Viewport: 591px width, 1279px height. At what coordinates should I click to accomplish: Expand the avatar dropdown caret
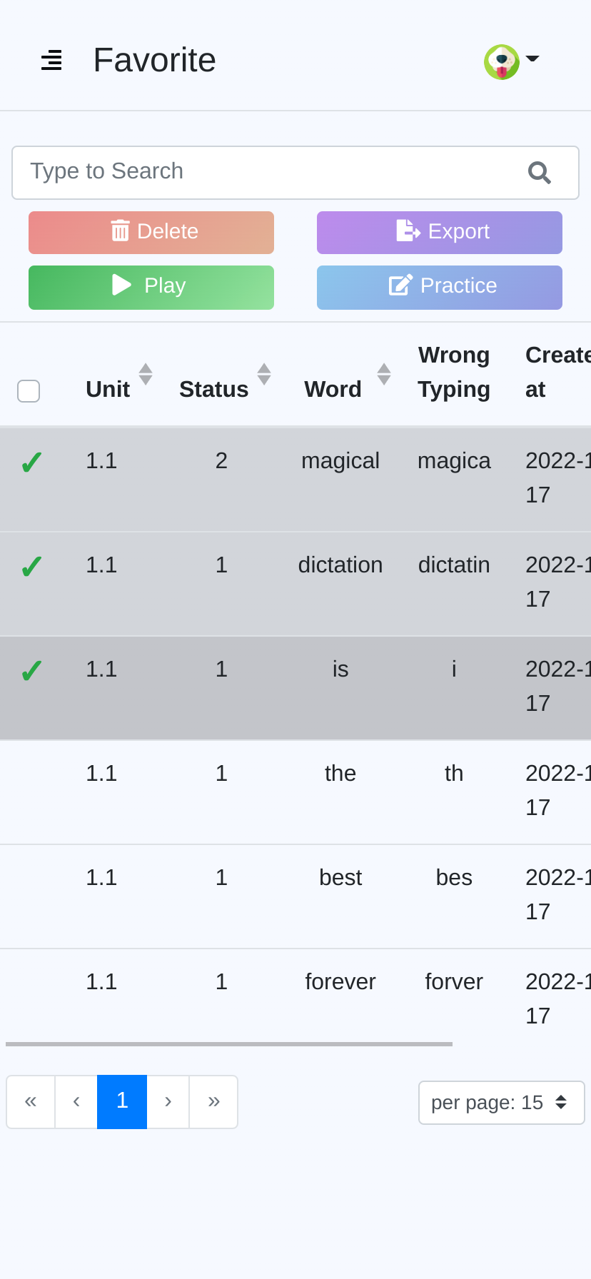click(532, 59)
